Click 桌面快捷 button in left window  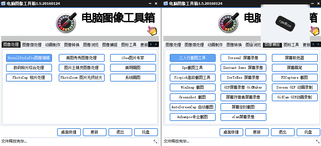(69, 132)
